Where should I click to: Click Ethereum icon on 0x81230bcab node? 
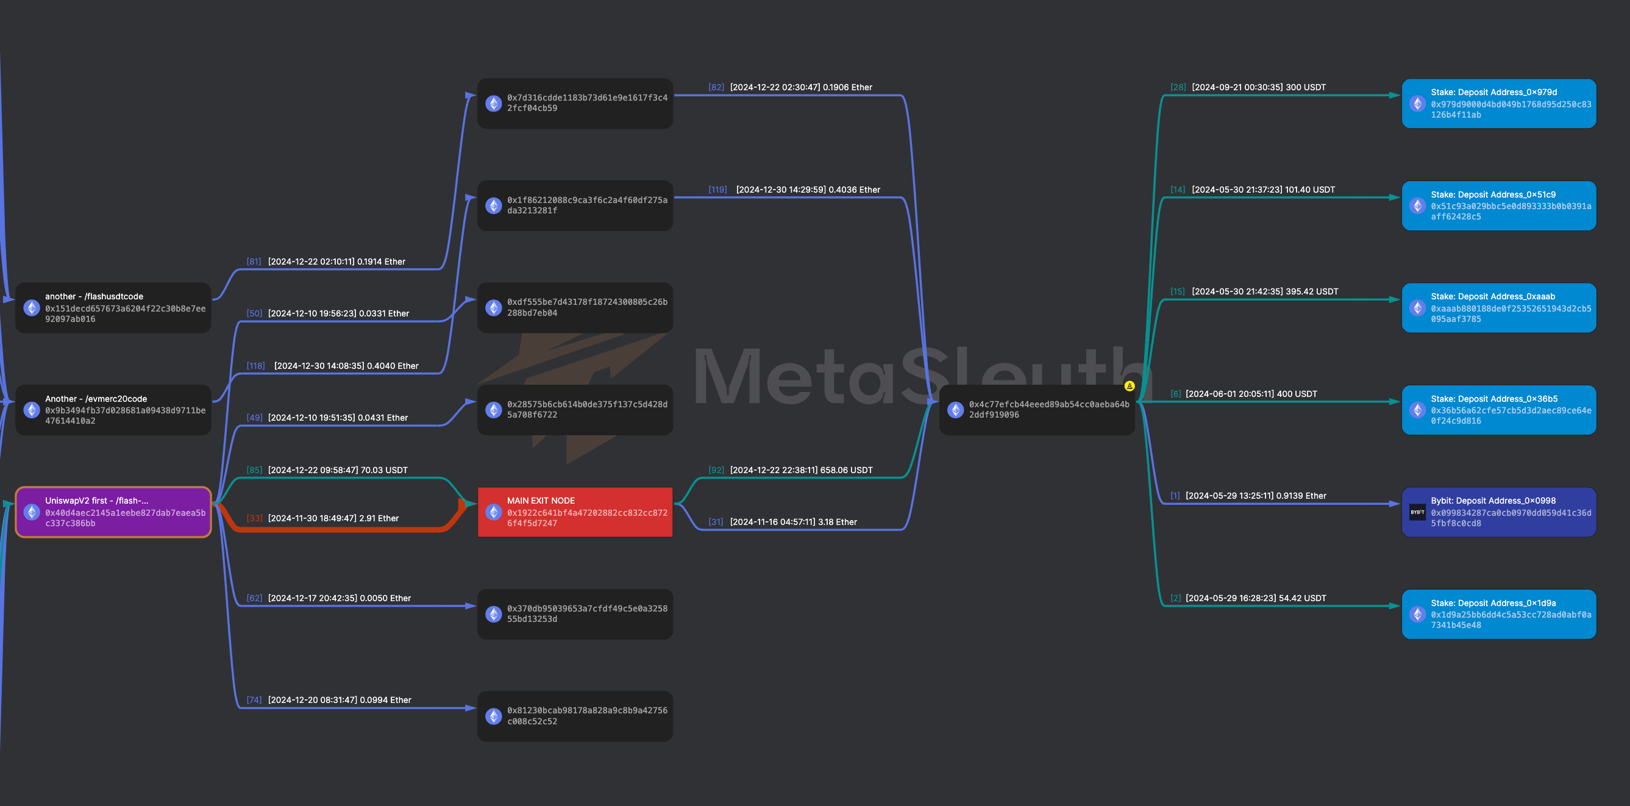(494, 716)
